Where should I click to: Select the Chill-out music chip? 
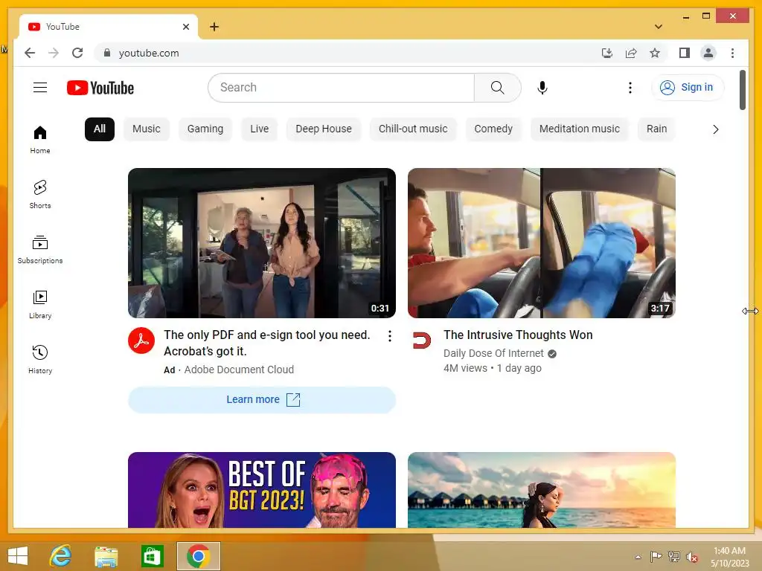[413, 129]
